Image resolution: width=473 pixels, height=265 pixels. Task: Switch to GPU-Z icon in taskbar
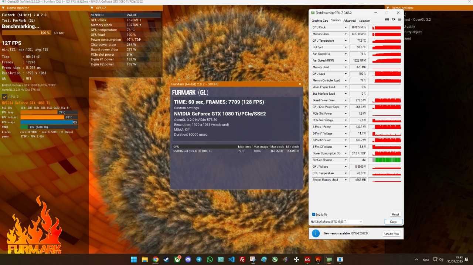click(329, 259)
